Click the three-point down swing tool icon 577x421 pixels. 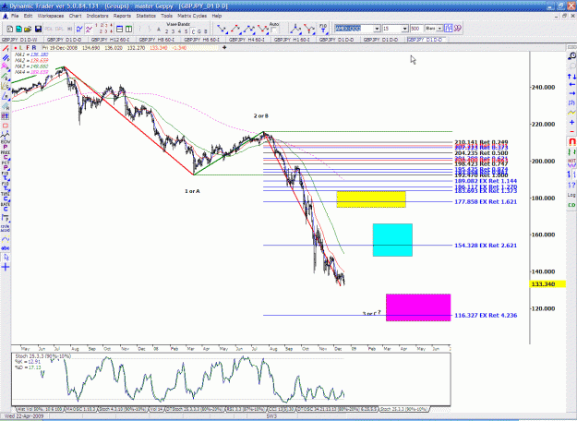click(x=263, y=29)
